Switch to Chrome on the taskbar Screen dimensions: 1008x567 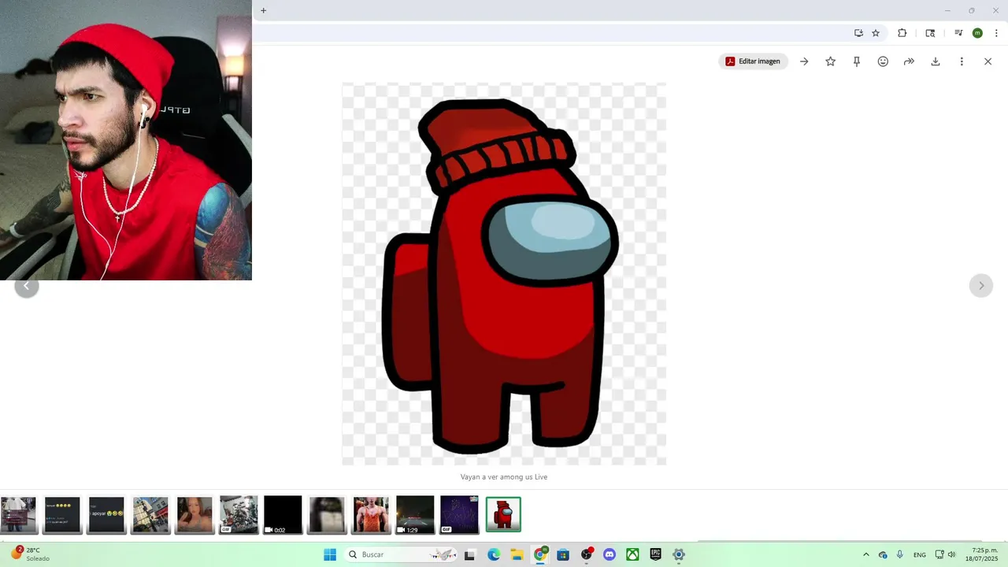pos(540,554)
